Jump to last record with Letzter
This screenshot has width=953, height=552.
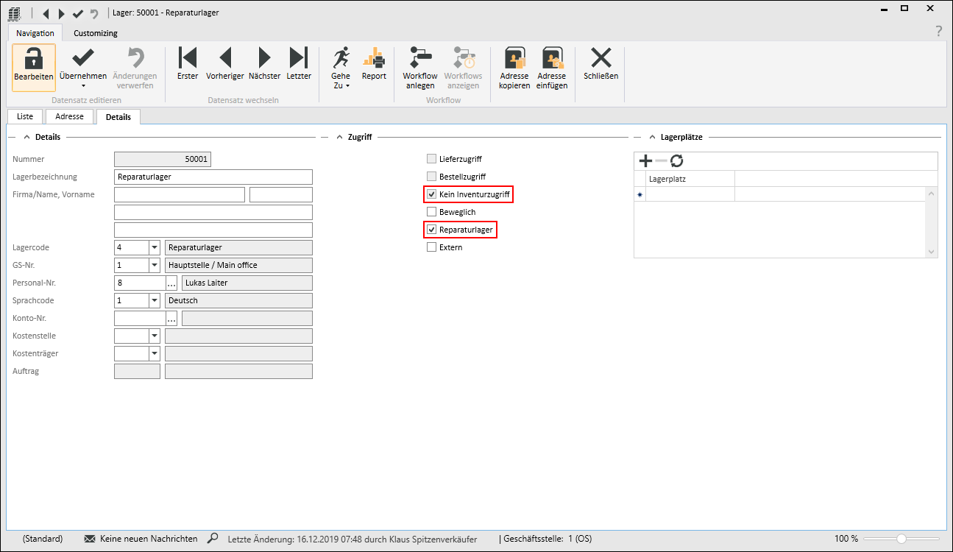299,59
